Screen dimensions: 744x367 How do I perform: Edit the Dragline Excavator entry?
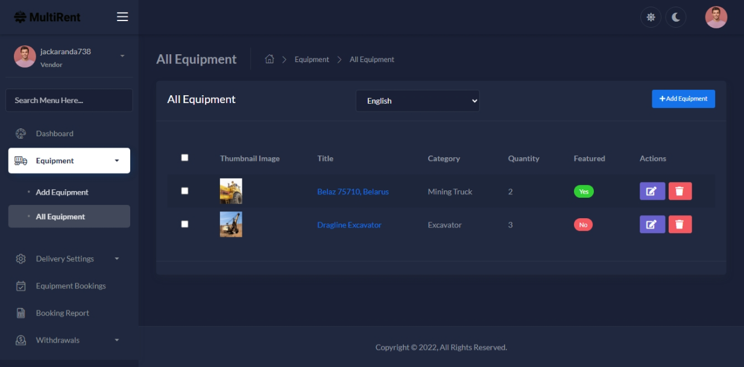(652, 224)
